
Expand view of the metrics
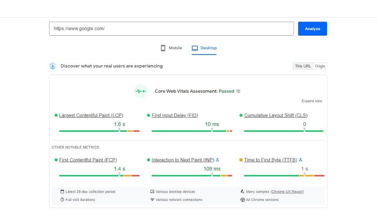(312, 101)
